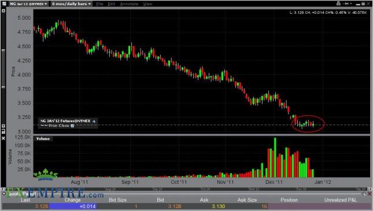Open the Annotate menu

tap(129, 4)
